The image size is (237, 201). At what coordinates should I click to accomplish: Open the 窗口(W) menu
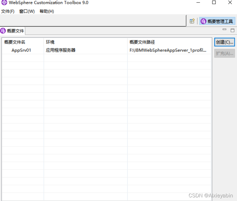(x=27, y=11)
